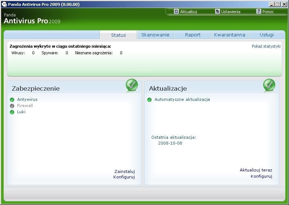Click the Pomoc question mark icon

(x=259, y=11)
